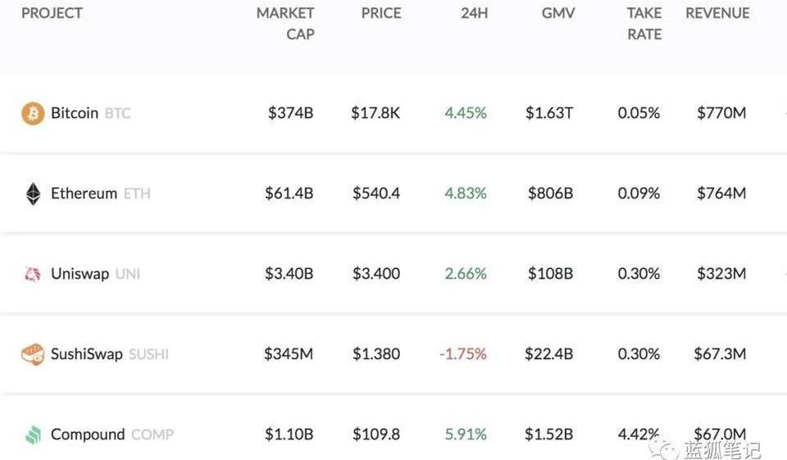
Task: Open the Compound project link
Action: (88, 435)
